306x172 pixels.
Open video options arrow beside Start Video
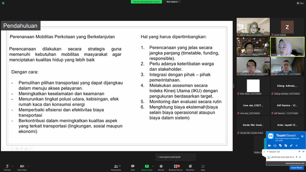click(x=28, y=166)
